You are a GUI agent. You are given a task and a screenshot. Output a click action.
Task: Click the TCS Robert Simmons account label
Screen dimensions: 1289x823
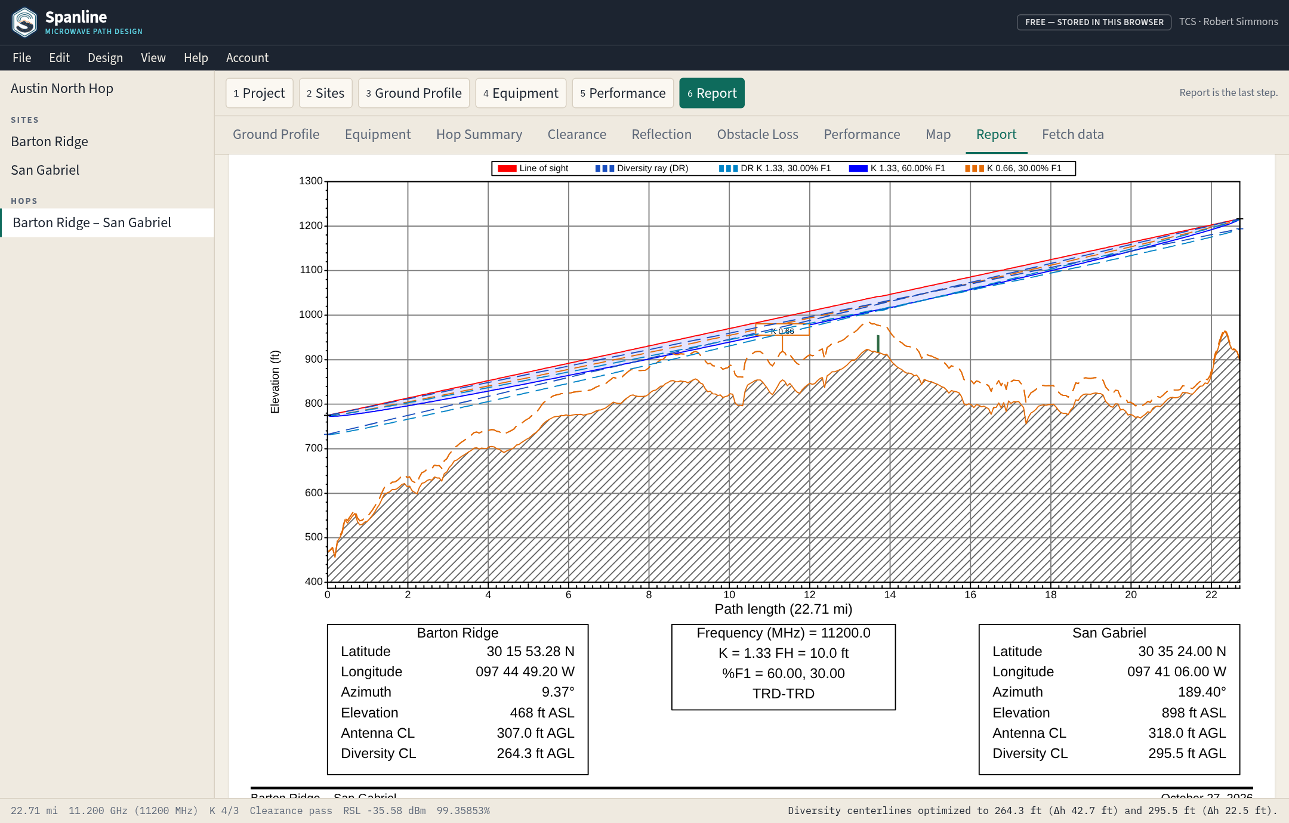[x=1228, y=22]
